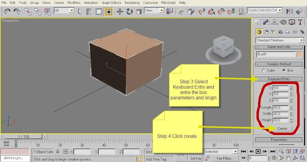Viewport: 307px width, 162px height.
Task: Click the Undo arrow in the toolbar
Action: (7, 11)
